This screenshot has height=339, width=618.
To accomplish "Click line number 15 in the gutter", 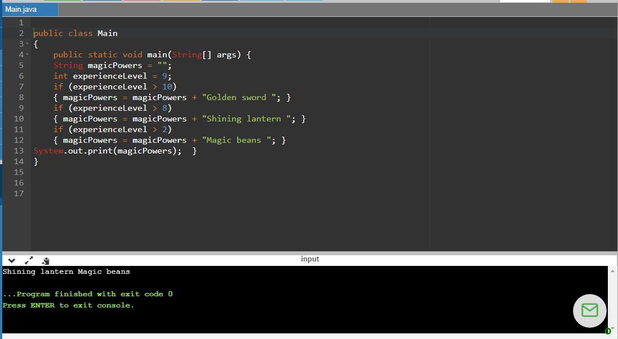I will pyautogui.click(x=19, y=172).
